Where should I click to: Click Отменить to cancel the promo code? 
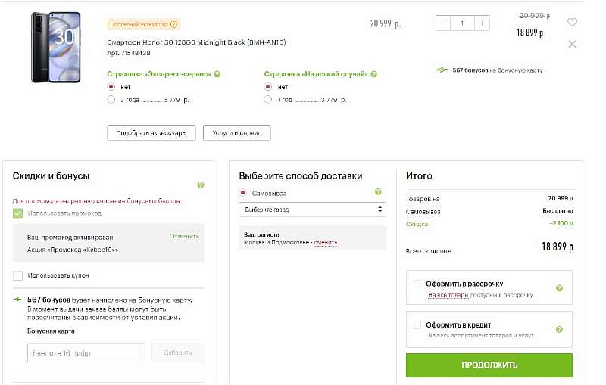click(184, 236)
